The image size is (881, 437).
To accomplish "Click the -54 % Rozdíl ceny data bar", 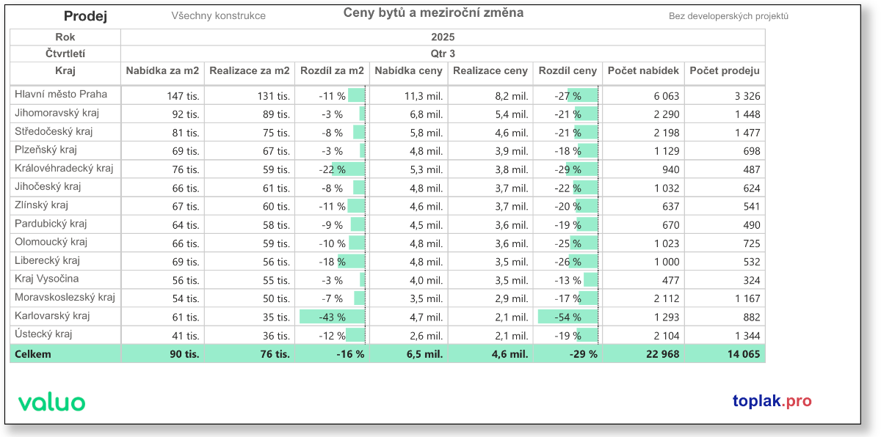I will click(567, 317).
